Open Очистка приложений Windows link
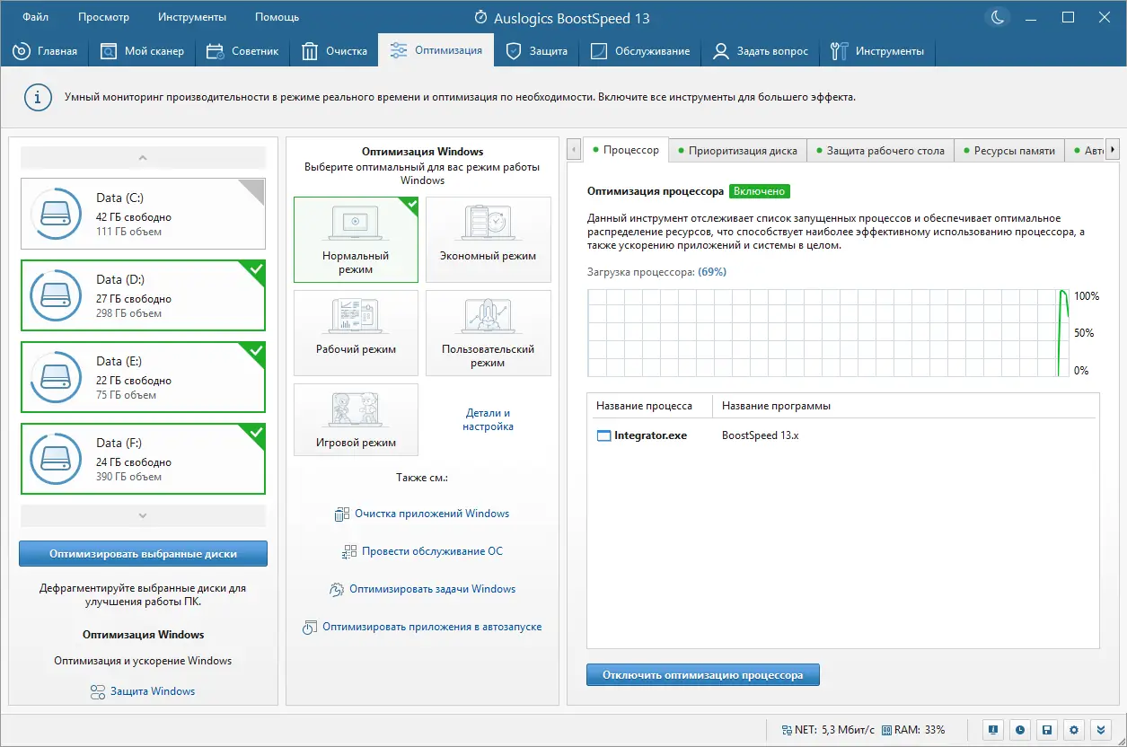 click(x=432, y=514)
